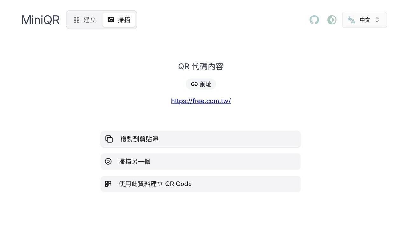Toggle dark mode with contrast icon
This screenshot has height=236, width=407.
(x=332, y=20)
